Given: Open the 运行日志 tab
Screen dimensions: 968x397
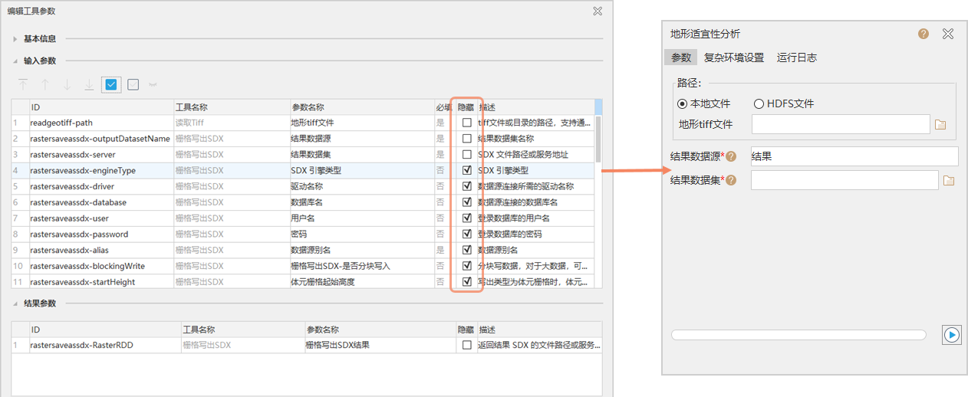Looking at the screenshot, I should (x=796, y=57).
